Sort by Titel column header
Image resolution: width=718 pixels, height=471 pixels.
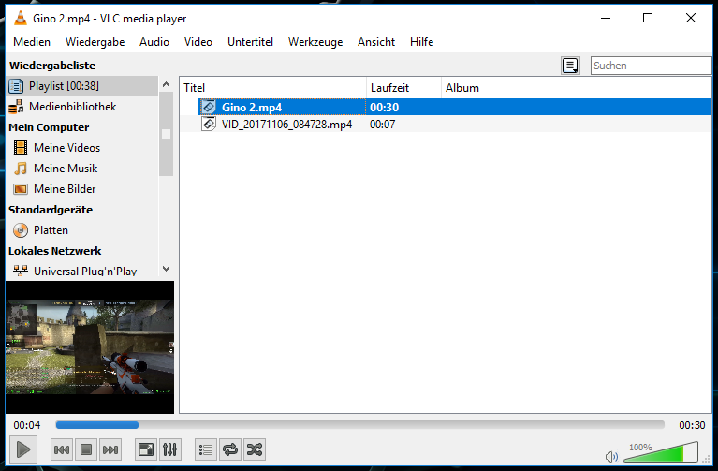pyautogui.click(x=273, y=88)
